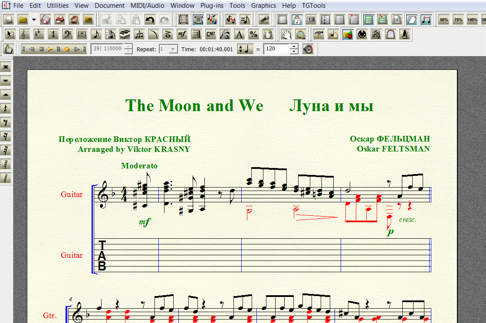Viewport: 486px width, 323px height.
Task: Increase the measure counter stepper
Action: point(128,46)
